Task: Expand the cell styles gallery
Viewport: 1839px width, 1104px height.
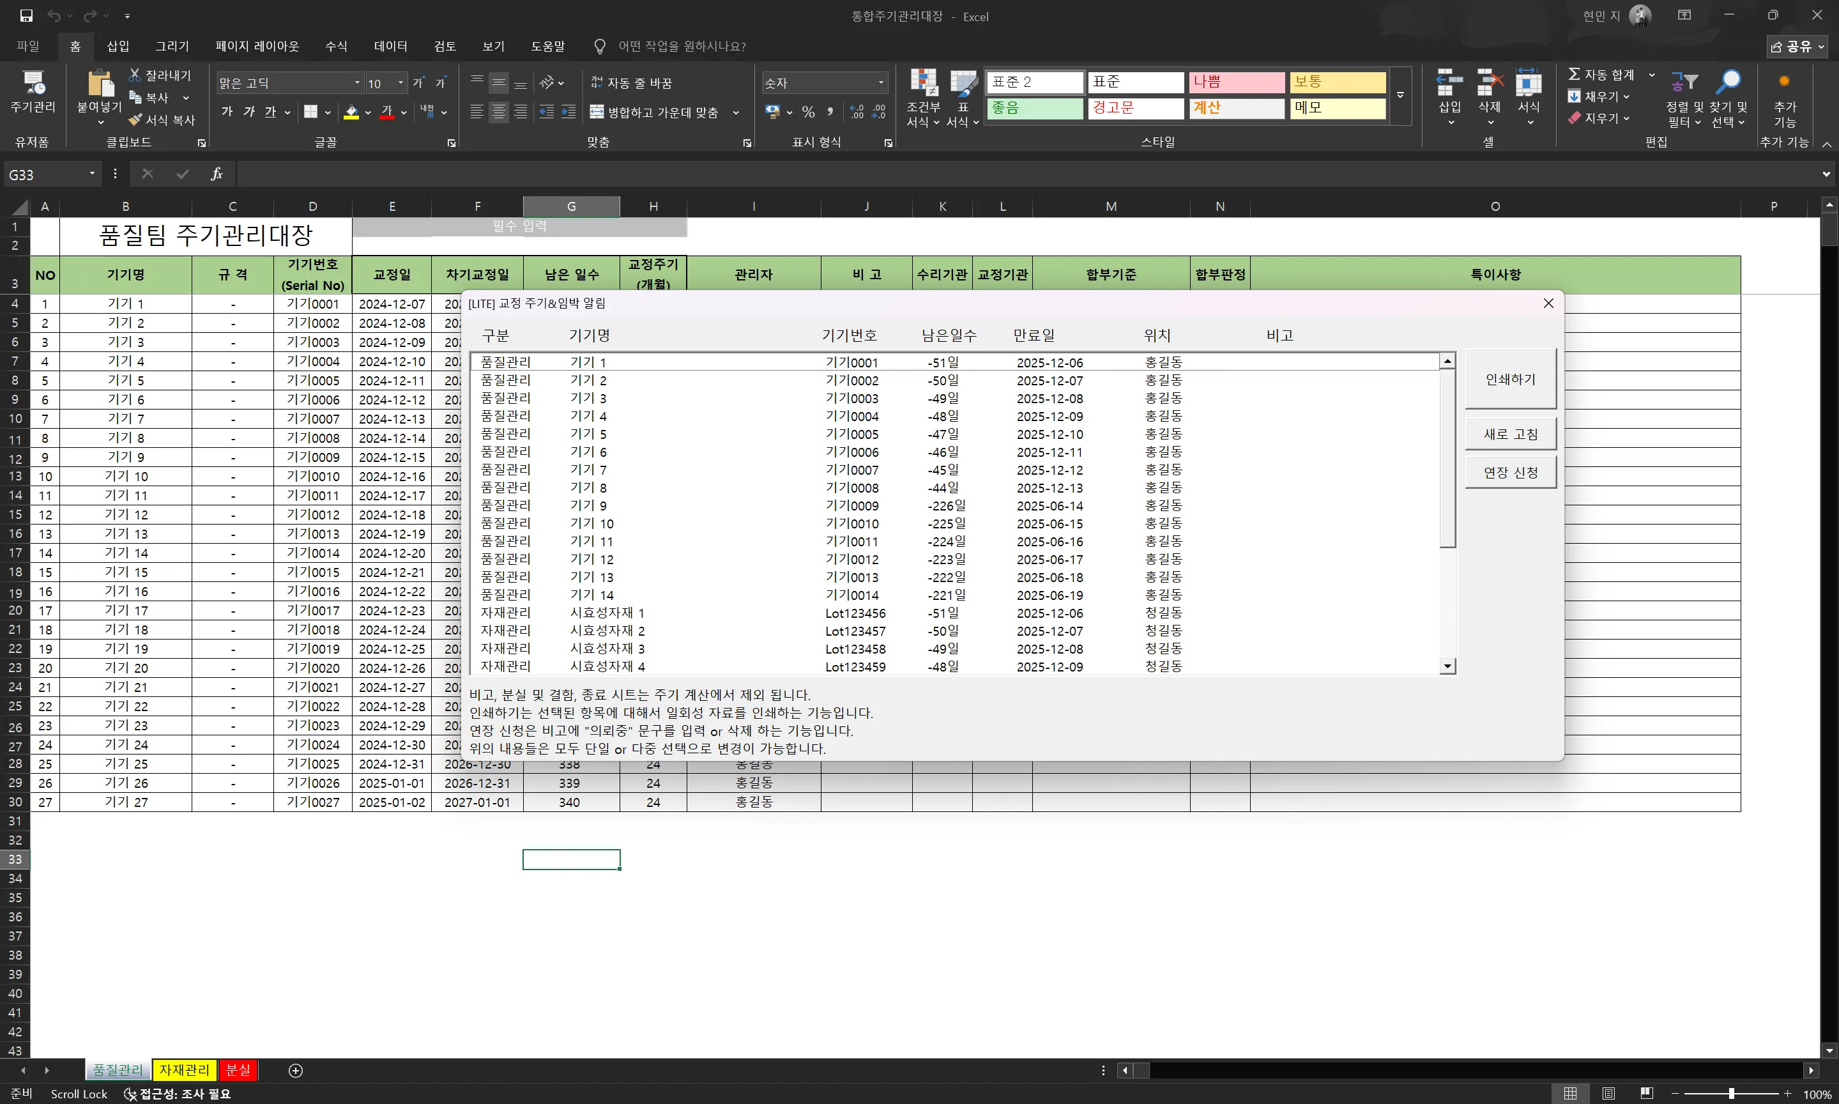Action: (1400, 95)
